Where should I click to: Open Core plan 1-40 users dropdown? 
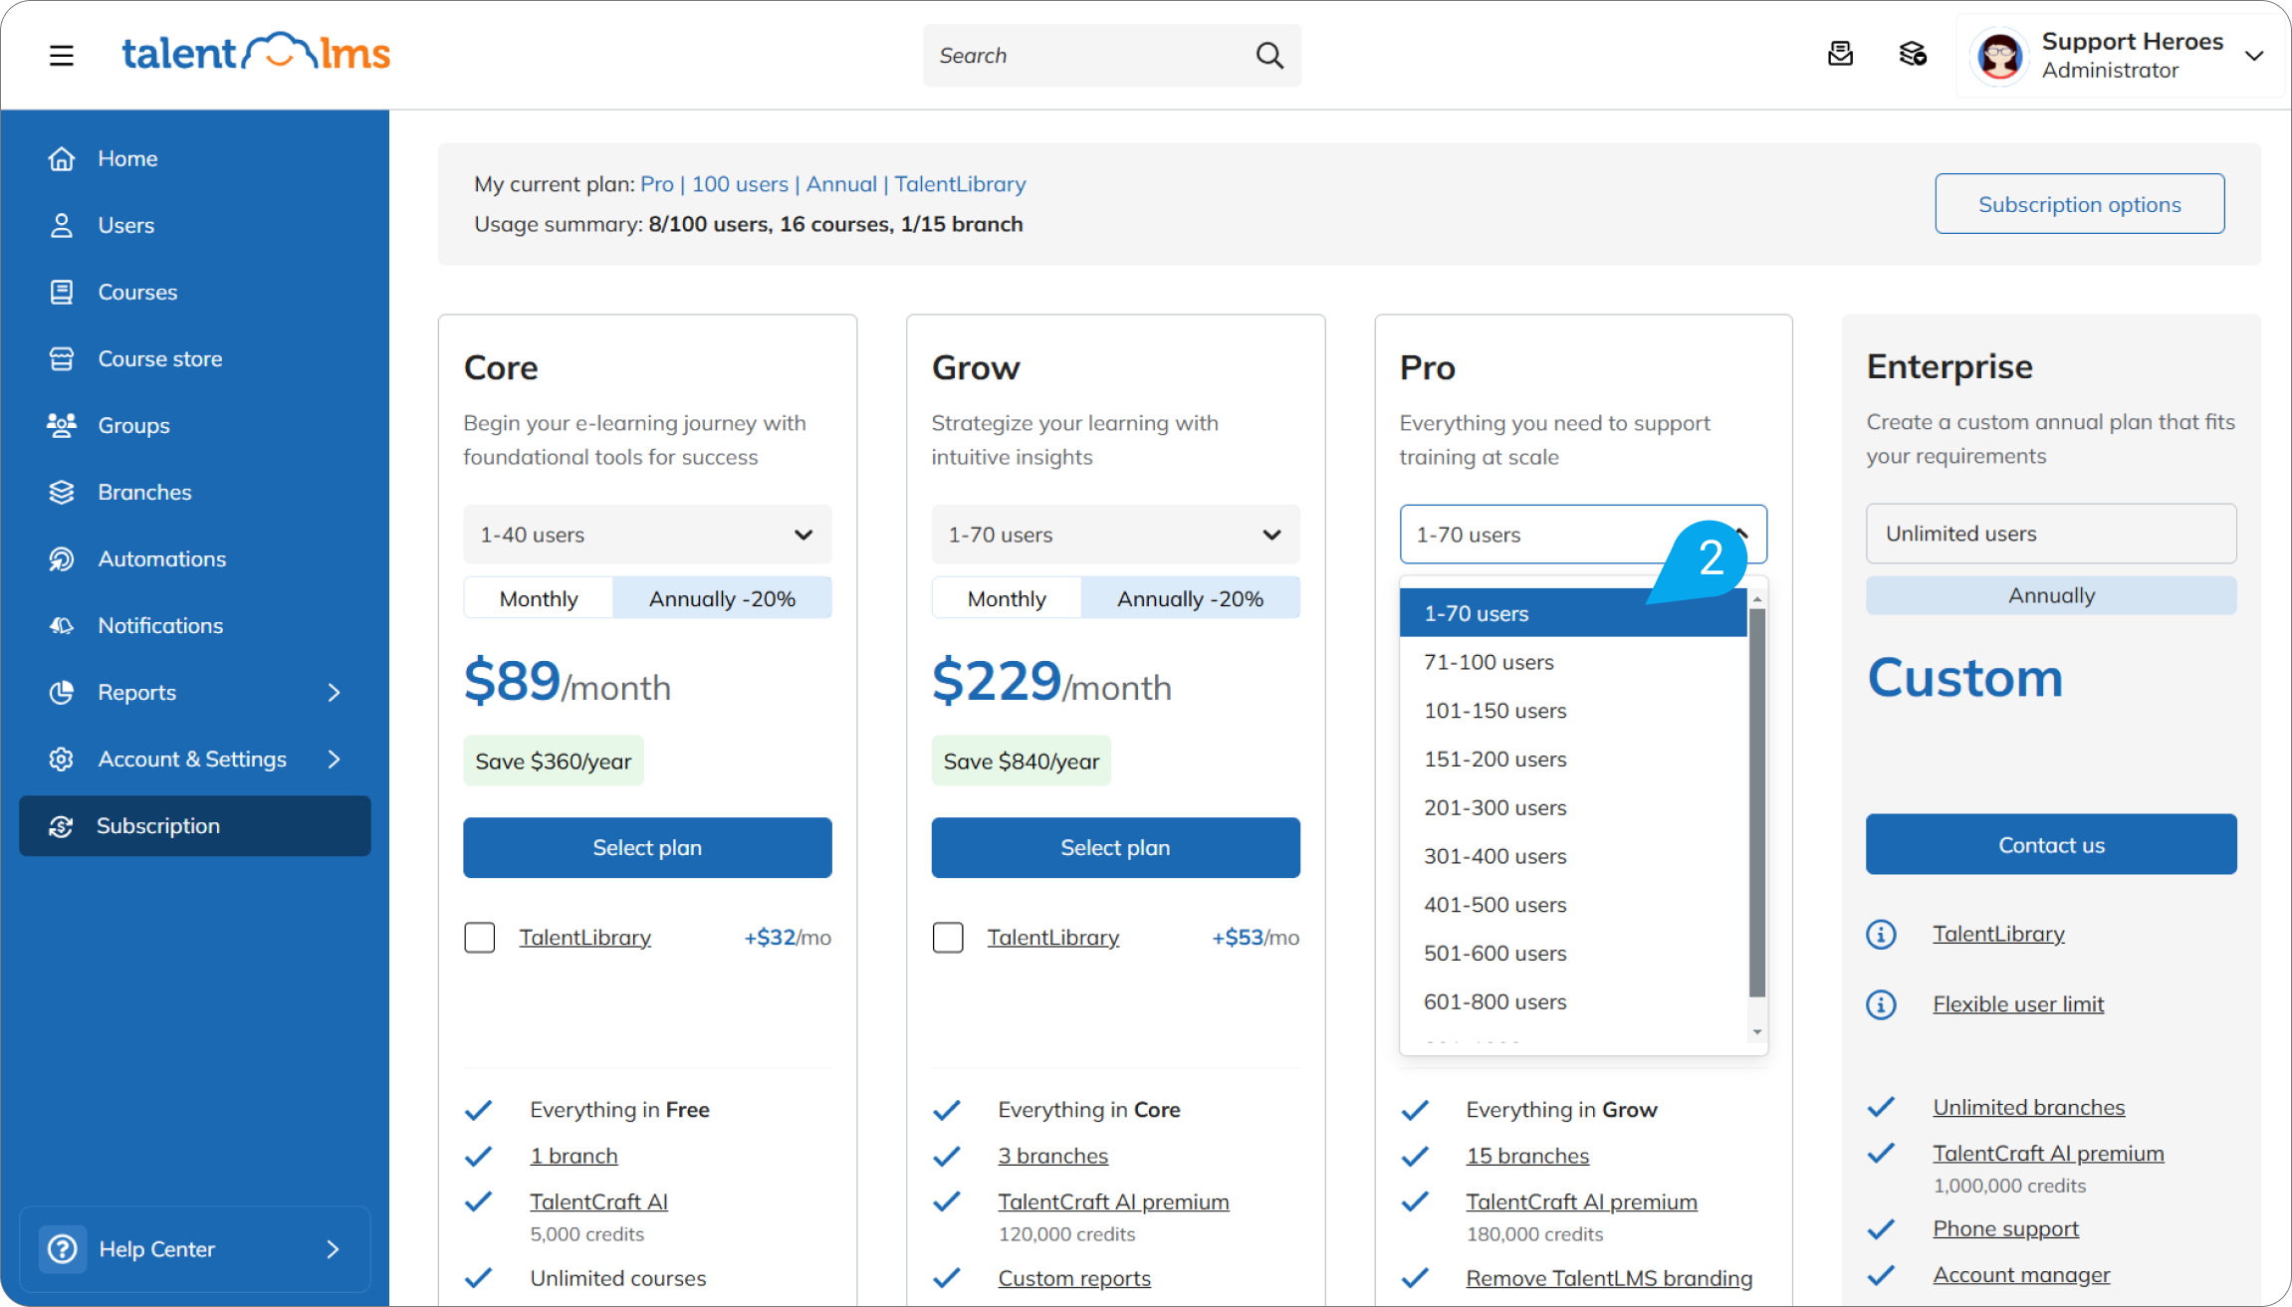point(647,535)
